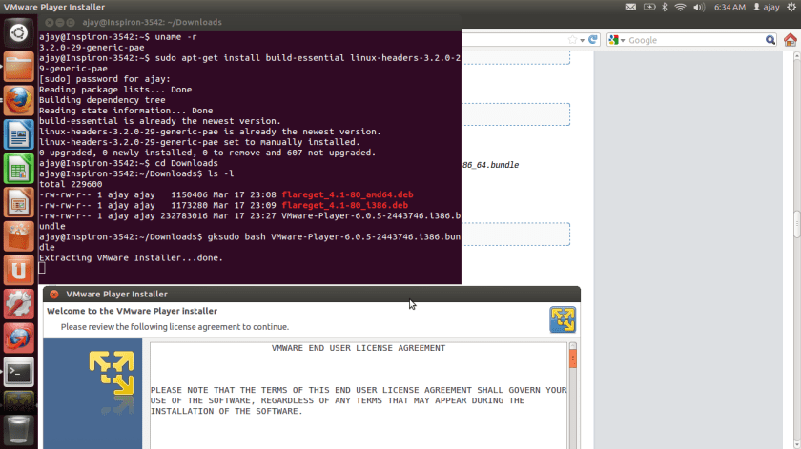The image size is (801, 449).
Task: Click the VMware logo in installer header
Action: (563, 319)
